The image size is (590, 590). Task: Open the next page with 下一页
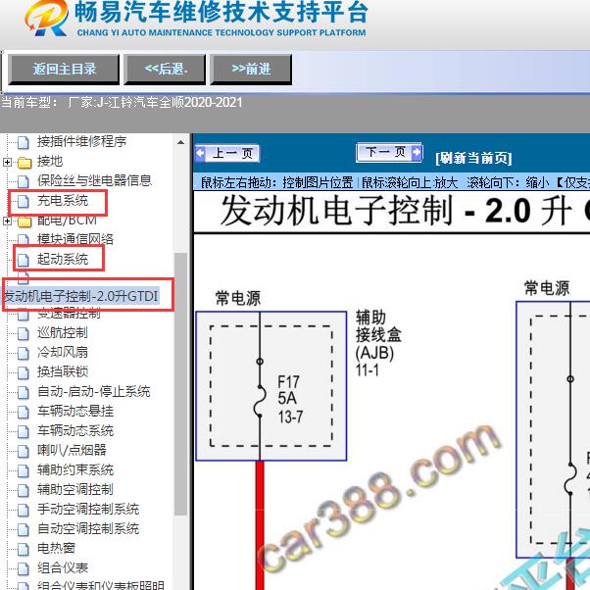[389, 152]
